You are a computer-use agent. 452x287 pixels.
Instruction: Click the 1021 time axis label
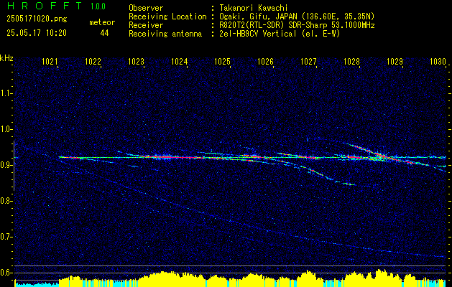[x=50, y=61]
